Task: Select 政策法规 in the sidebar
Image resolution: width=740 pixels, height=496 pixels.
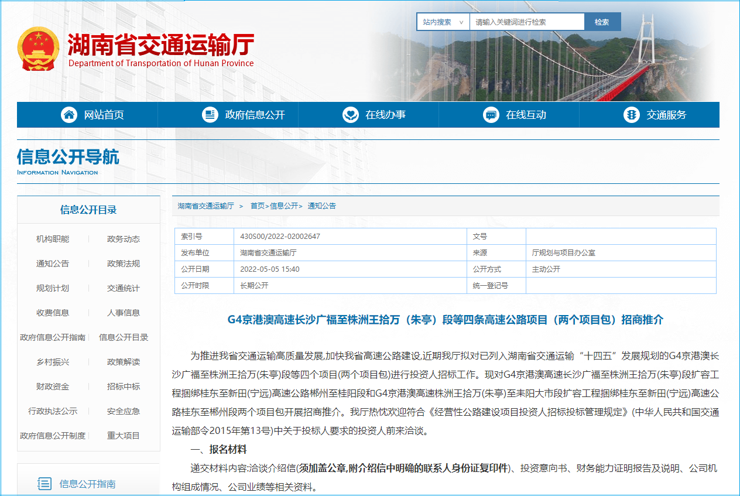Action: 124,264
